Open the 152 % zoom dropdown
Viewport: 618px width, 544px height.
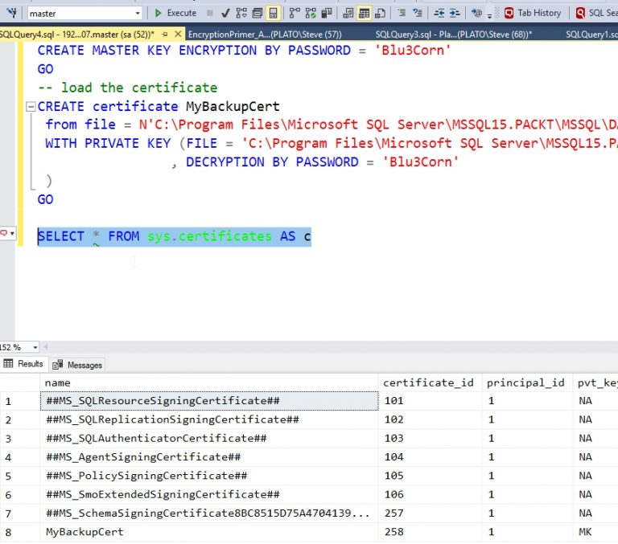point(35,347)
